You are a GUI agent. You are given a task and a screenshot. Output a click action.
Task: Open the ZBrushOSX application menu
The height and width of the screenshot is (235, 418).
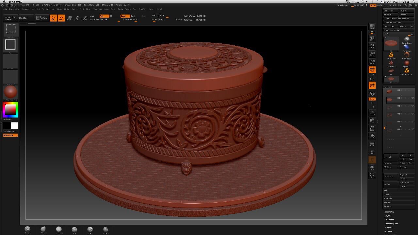[x=15, y=2]
